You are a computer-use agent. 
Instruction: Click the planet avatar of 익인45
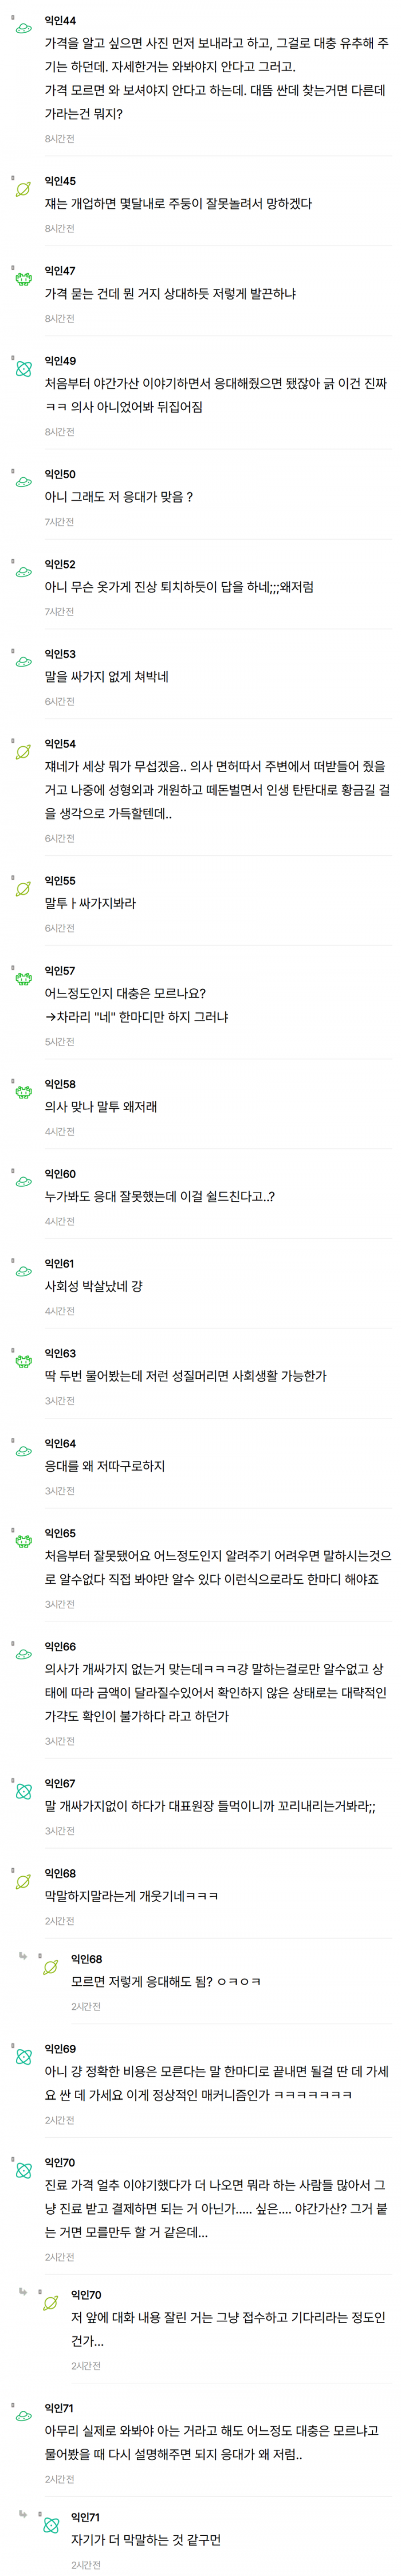point(23,189)
